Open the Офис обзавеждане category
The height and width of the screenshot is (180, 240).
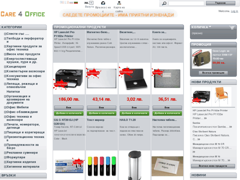pos(22,112)
